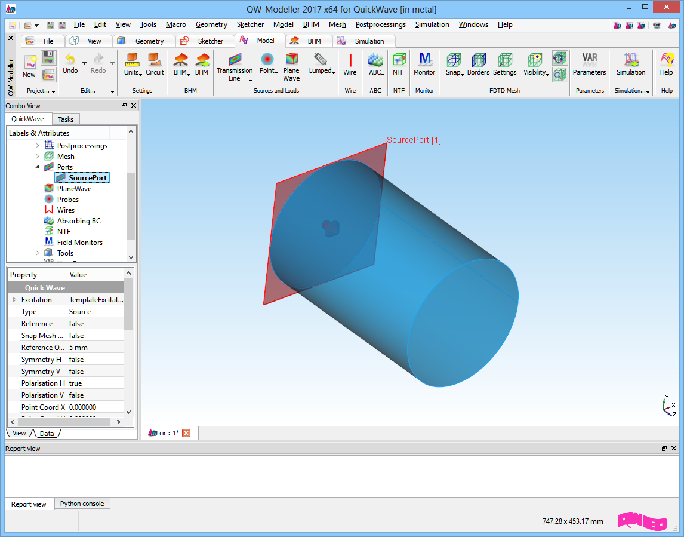
Task: Click the mesh Visibility icon
Action: [x=535, y=59]
